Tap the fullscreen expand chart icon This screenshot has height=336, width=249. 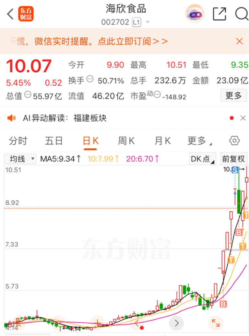pos(216,323)
